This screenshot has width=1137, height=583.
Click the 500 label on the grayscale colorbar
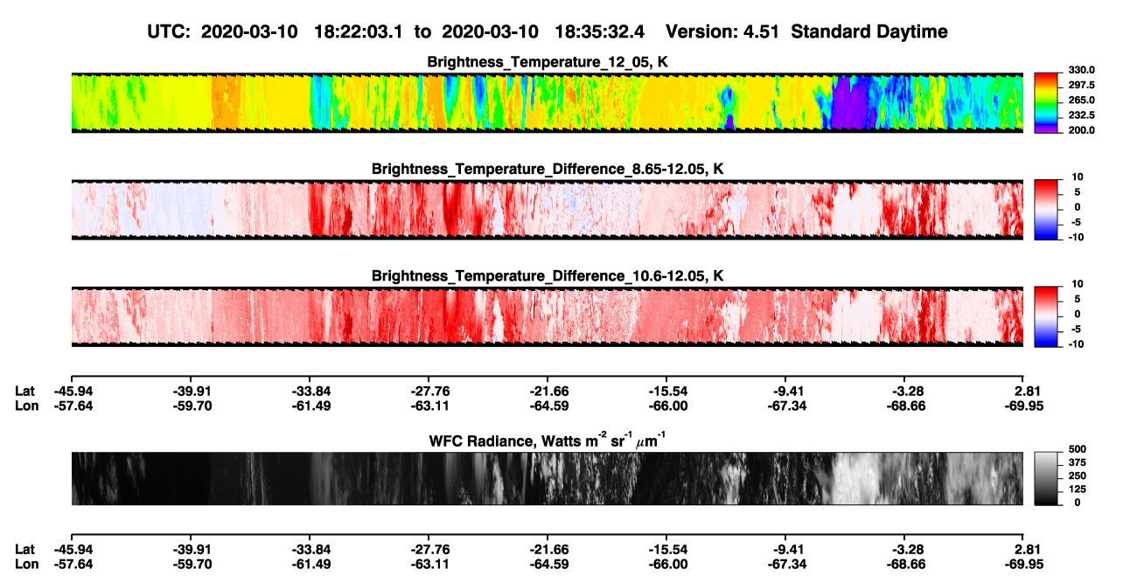click(1077, 449)
